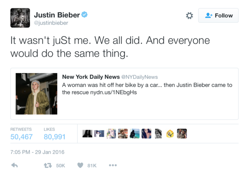Open the @NYDailyNews handle in quoted tweet
Screen dimensions: 249x175
139,77
